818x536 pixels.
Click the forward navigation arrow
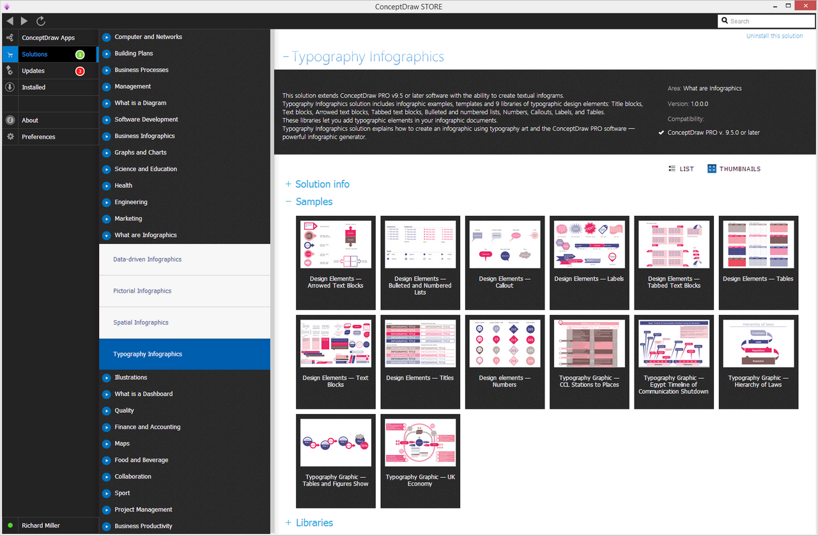tap(24, 21)
